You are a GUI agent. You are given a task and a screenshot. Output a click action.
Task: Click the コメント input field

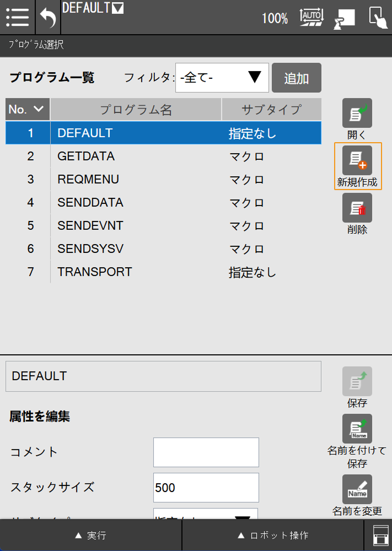[206, 452]
